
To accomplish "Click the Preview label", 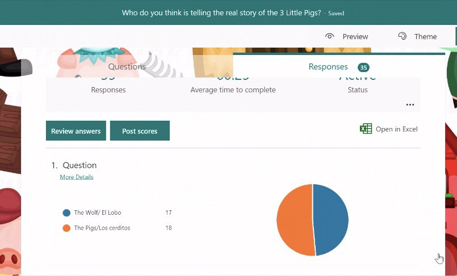I will [355, 36].
